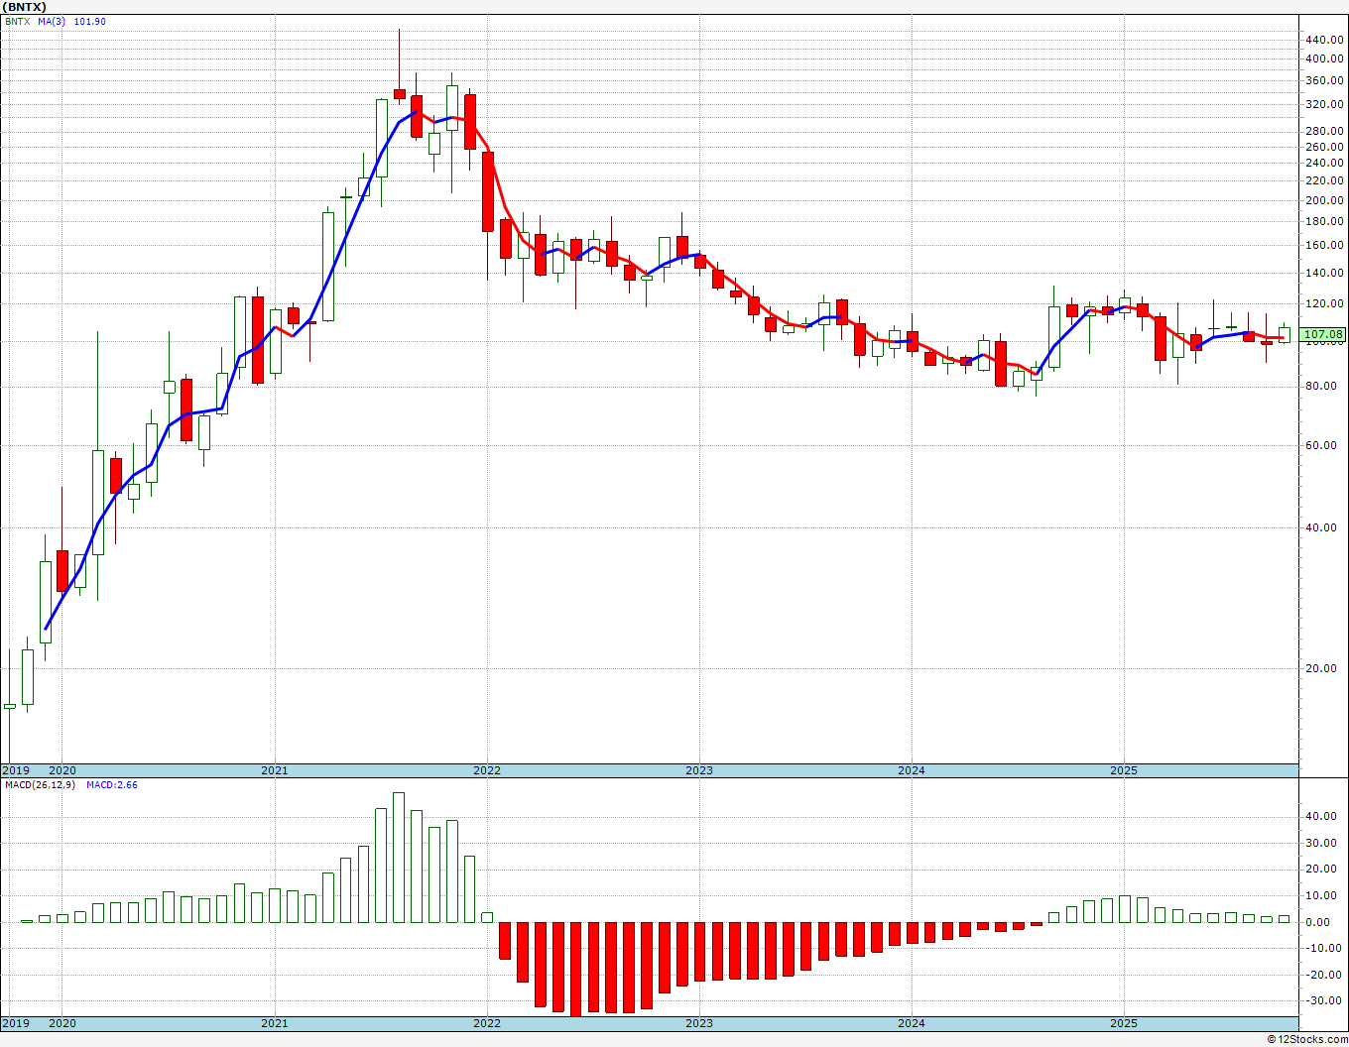Click the large red candle at 2022 start
Image resolution: width=1349 pixels, height=1047 pixels.
(487, 191)
